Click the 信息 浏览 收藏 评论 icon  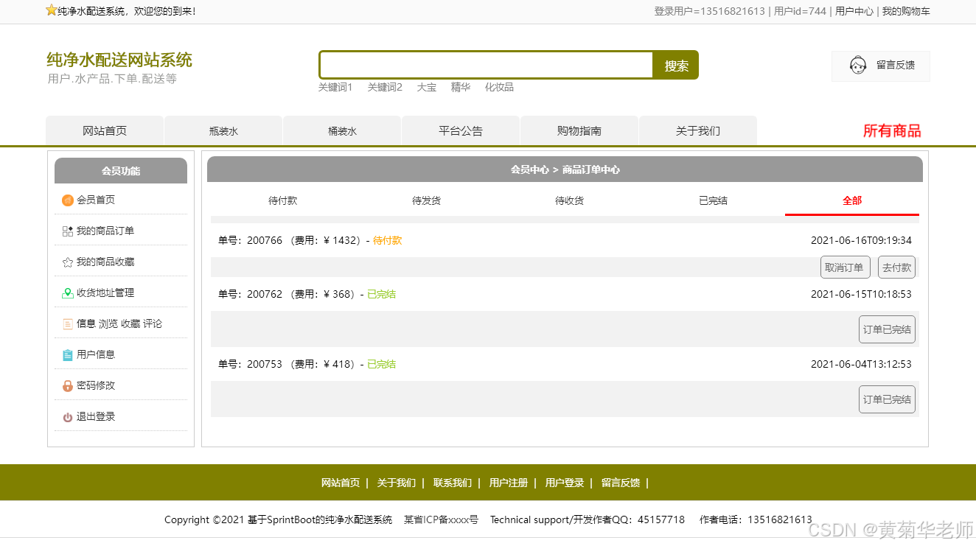67,323
